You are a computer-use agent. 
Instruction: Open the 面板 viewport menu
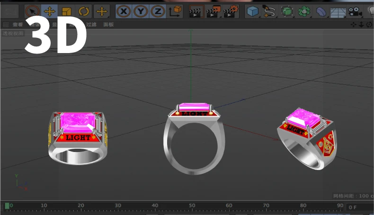point(108,25)
